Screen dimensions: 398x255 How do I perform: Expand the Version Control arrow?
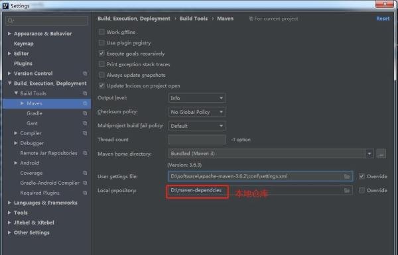pyautogui.click(x=9, y=74)
